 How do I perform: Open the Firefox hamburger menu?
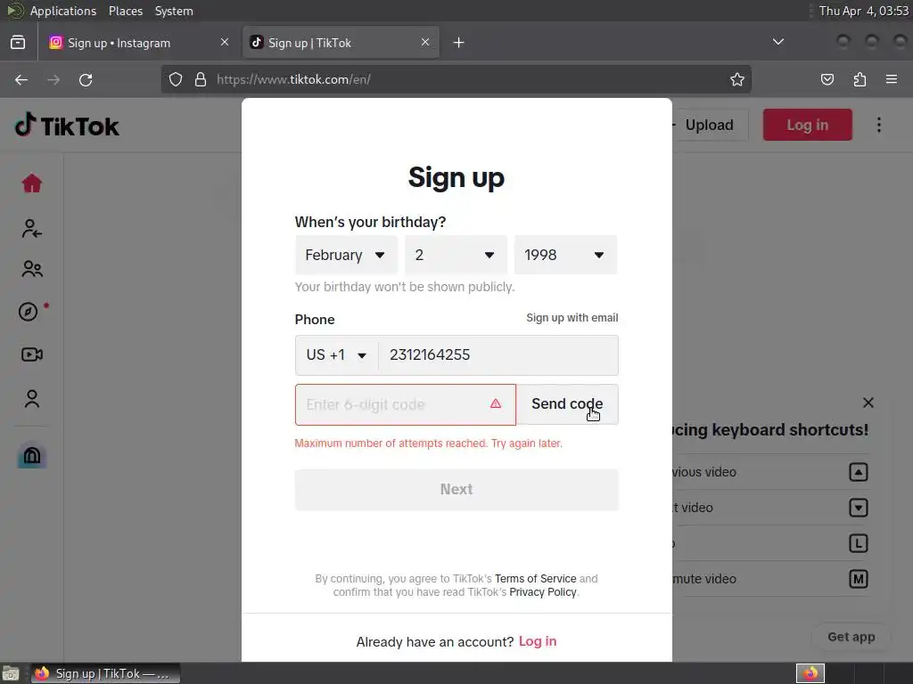coord(892,79)
